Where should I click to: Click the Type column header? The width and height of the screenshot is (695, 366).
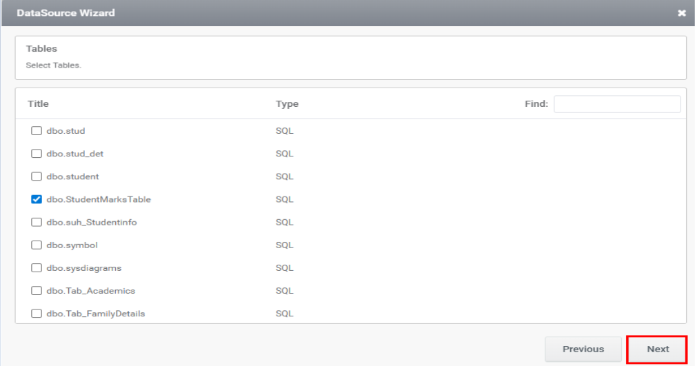287,104
